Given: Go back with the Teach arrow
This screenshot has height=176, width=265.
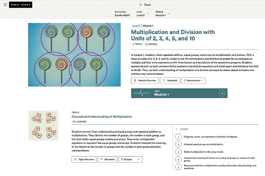Looking at the screenshot, I should pyautogui.click(x=141, y=5).
